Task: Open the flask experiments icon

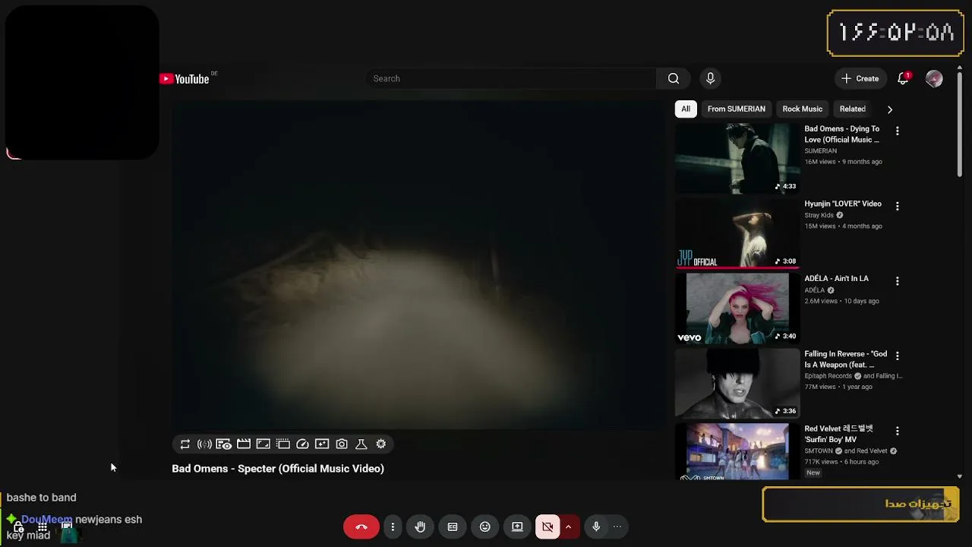Action: (361, 444)
